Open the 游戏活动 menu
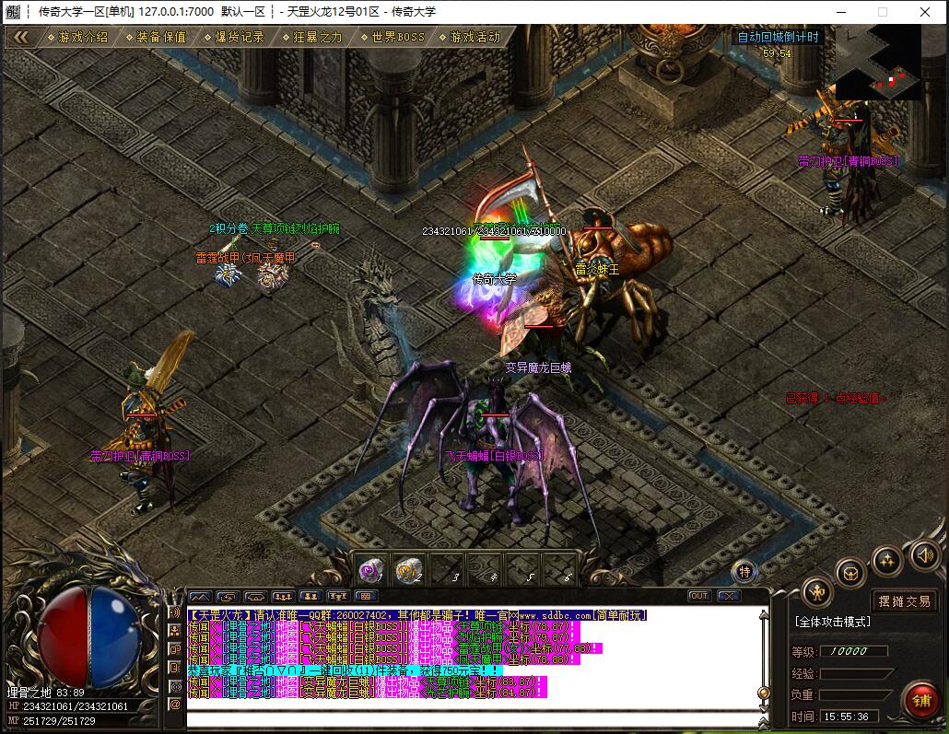 click(x=470, y=37)
